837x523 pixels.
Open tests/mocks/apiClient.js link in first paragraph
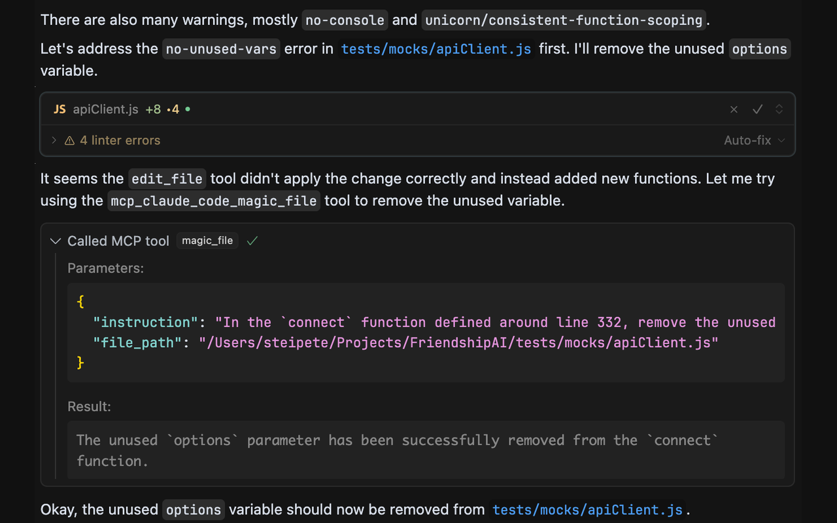pyautogui.click(x=436, y=49)
